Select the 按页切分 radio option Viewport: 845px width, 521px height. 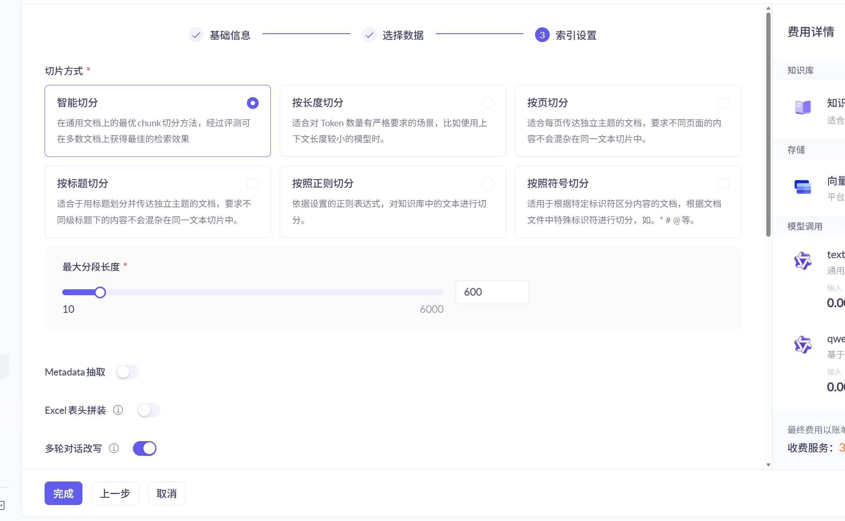coord(723,103)
